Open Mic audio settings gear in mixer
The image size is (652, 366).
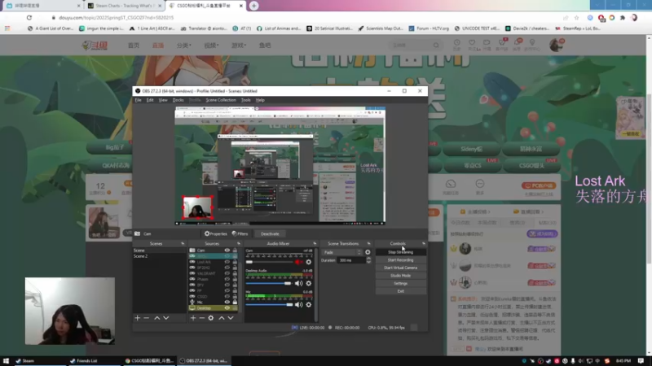309,304
